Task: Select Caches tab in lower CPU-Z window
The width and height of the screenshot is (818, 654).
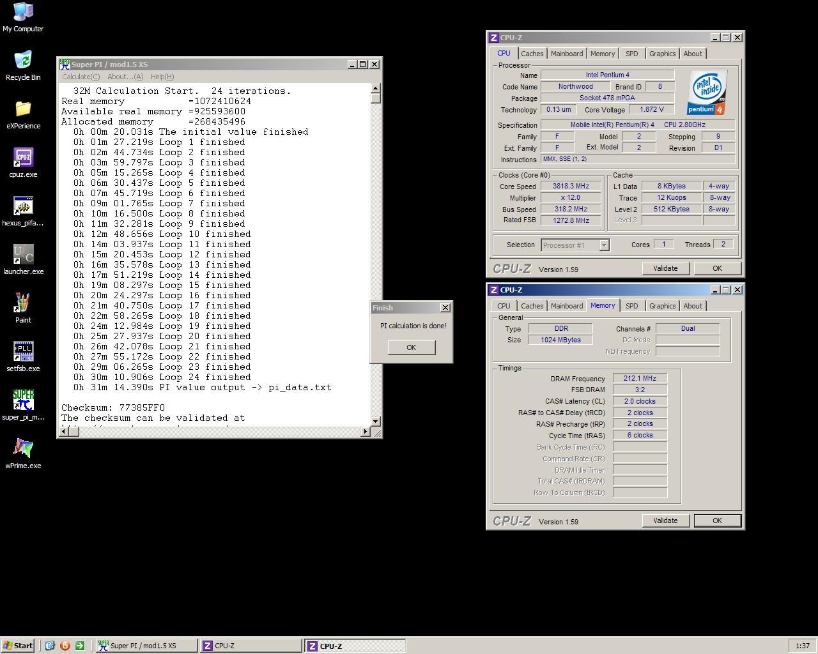Action: (x=532, y=306)
